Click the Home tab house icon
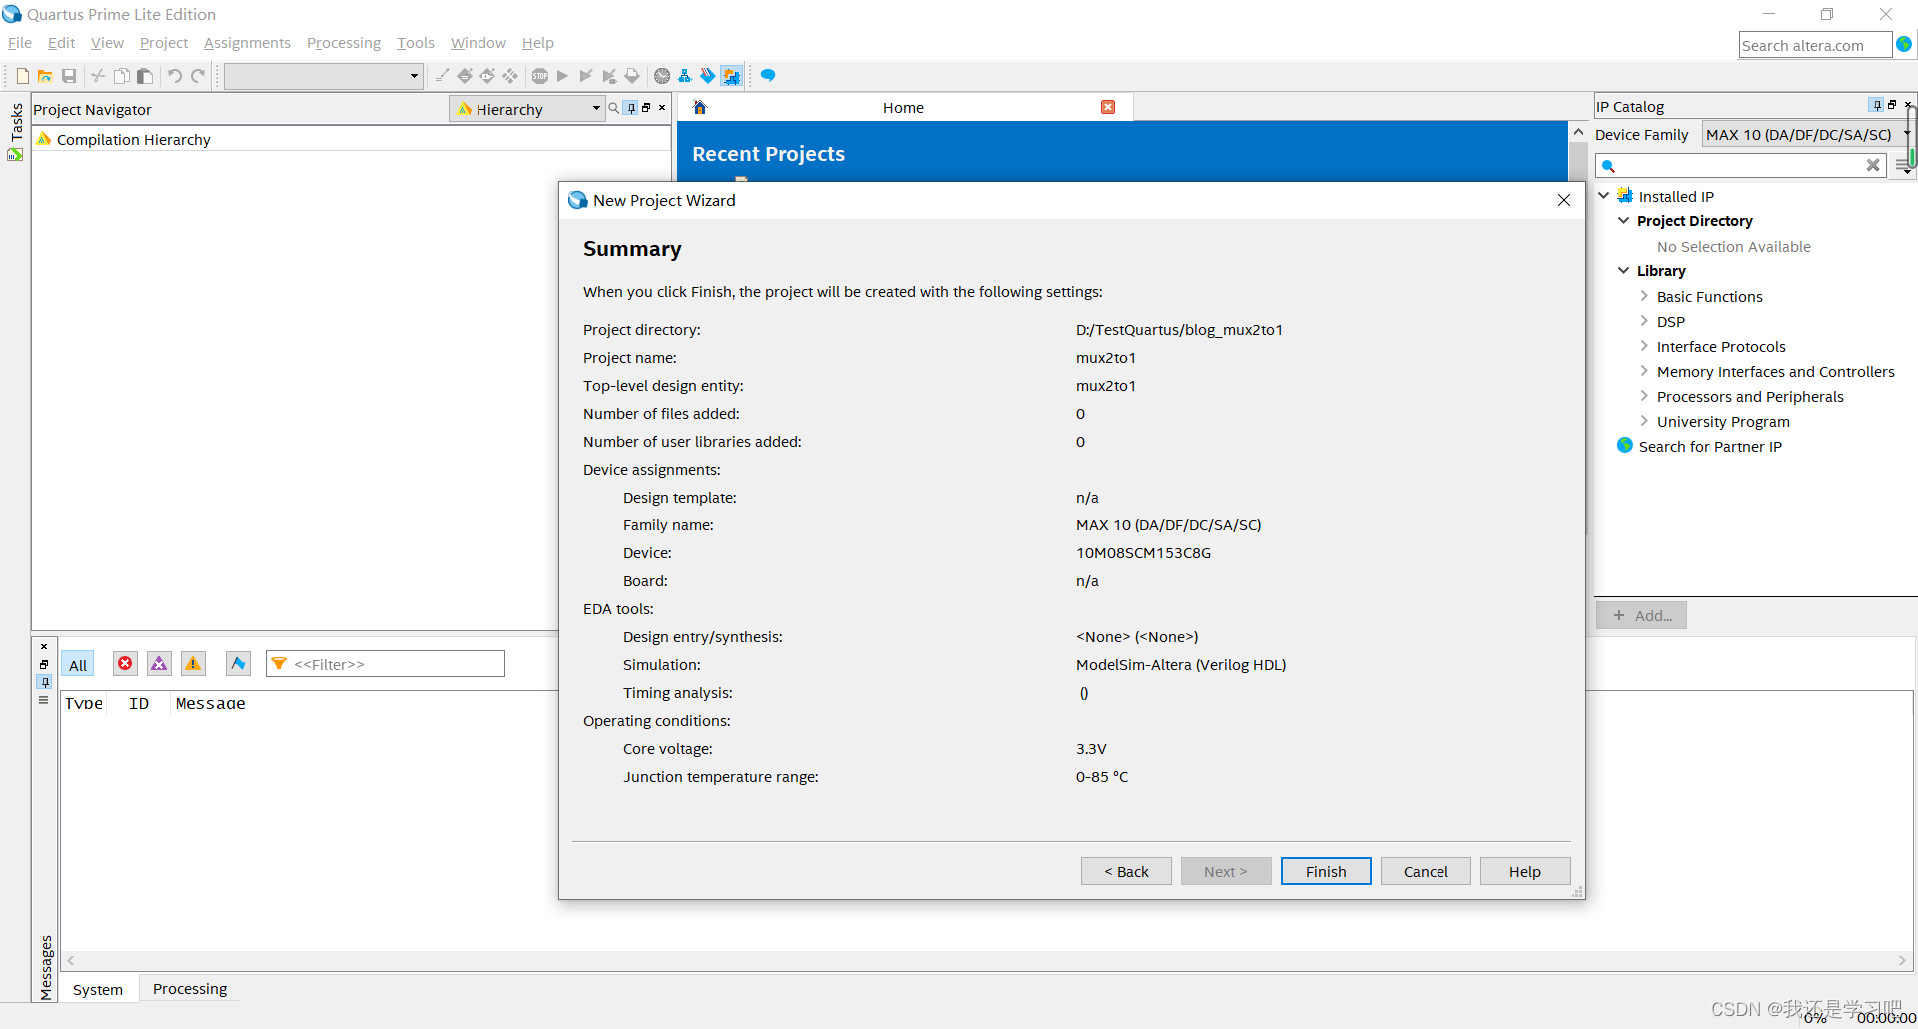This screenshot has height=1029, width=1918. (700, 107)
